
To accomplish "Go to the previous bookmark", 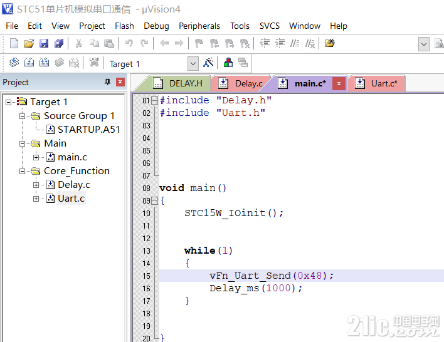I will pyautogui.click(x=214, y=43).
